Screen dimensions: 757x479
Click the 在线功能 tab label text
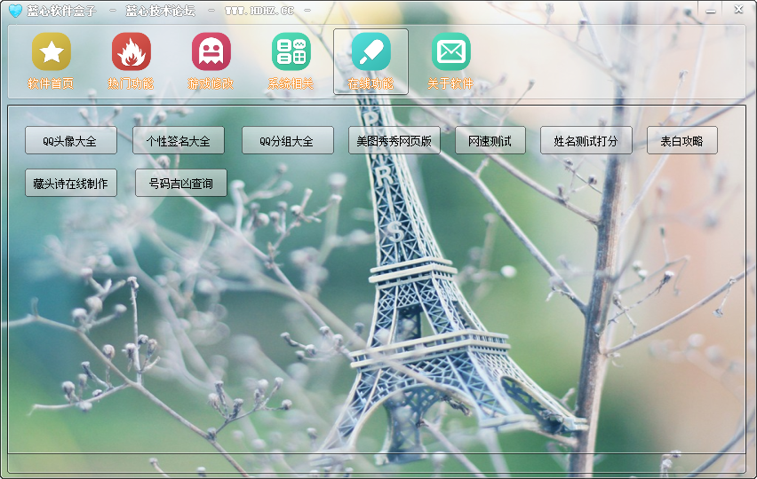pos(371,84)
